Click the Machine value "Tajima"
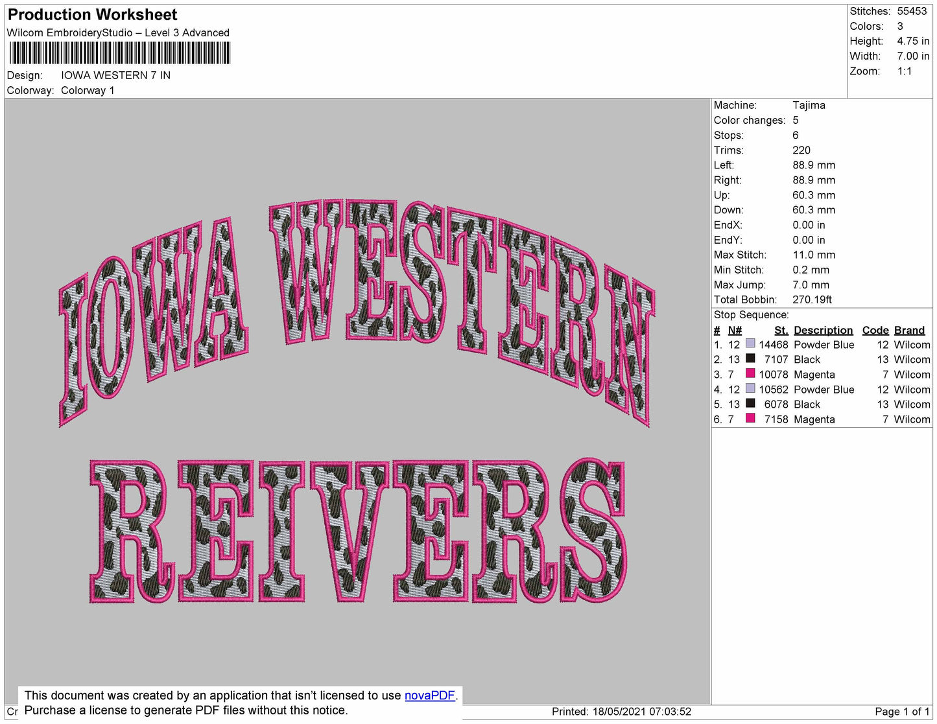This screenshot has height=724, width=937. click(x=809, y=105)
